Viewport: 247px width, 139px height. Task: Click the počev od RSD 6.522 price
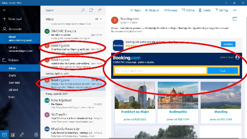[x=135, y=119]
